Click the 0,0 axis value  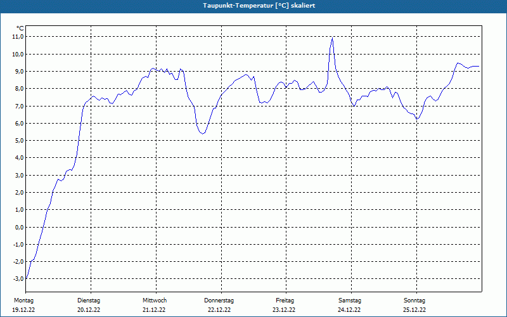click(x=19, y=227)
